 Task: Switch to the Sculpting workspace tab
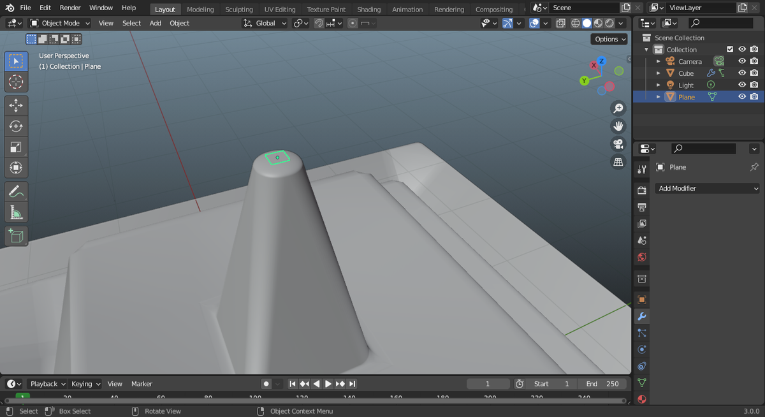point(239,9)
